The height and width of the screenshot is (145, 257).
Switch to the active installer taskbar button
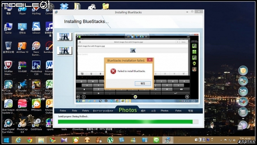(167, 140)
